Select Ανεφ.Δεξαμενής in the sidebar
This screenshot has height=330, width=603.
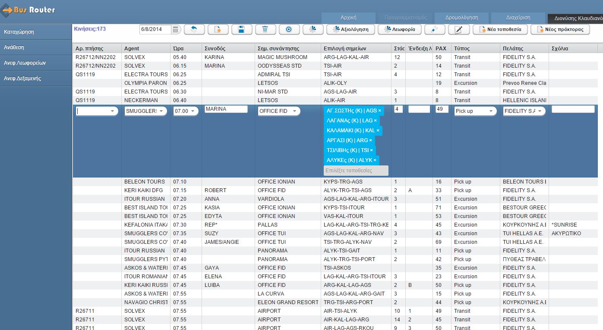click(36, 78)
